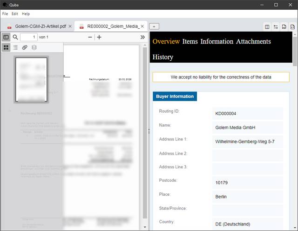Open the PDF search magnifier

[x=15, y=37]
